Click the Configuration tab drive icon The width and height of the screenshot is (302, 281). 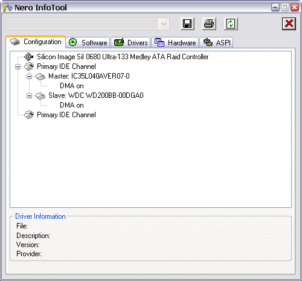15,42
